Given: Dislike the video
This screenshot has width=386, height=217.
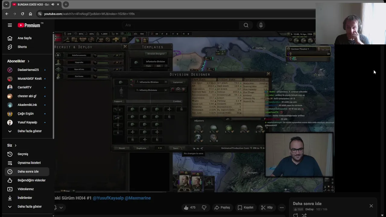Looking at the screenshot, I should coord(204,207).
